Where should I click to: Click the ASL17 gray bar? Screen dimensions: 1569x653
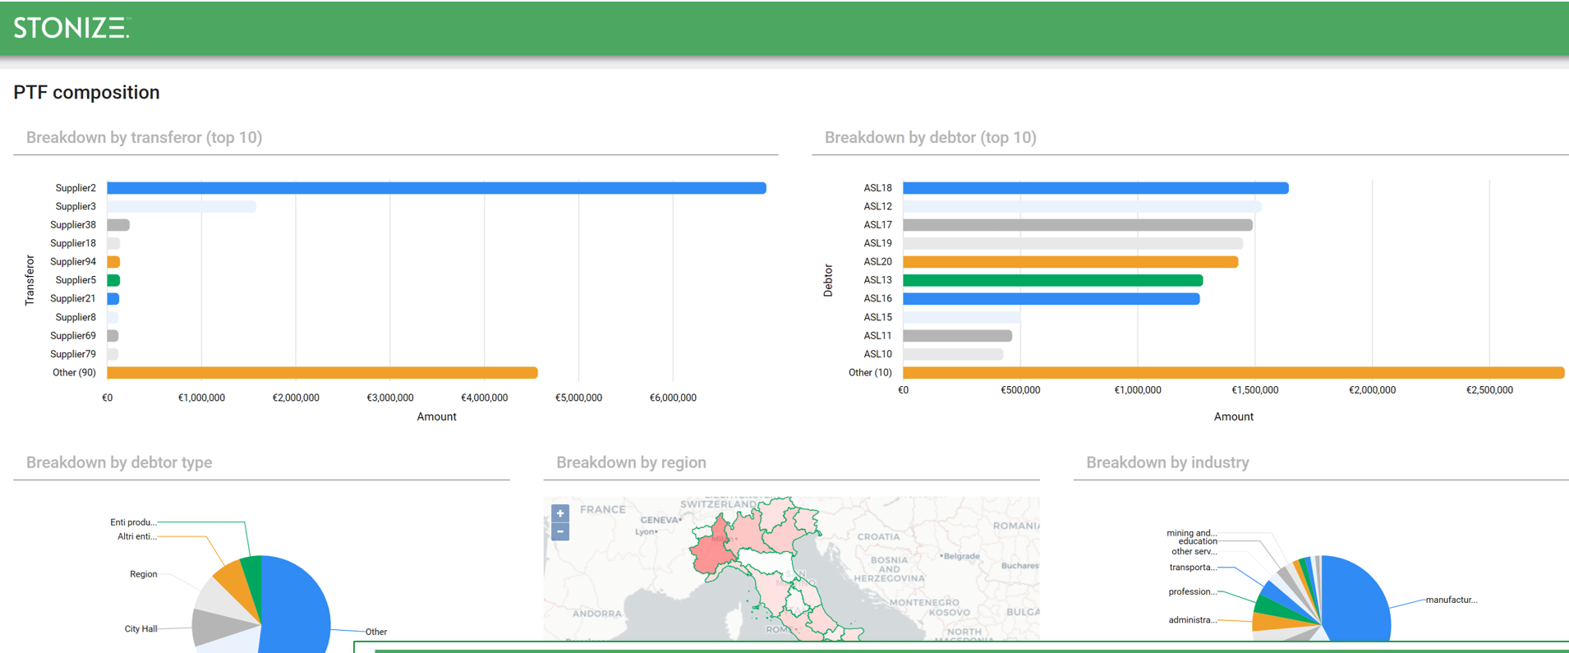[1078, 225]
